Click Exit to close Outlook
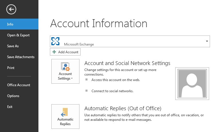 coord(10,107)
